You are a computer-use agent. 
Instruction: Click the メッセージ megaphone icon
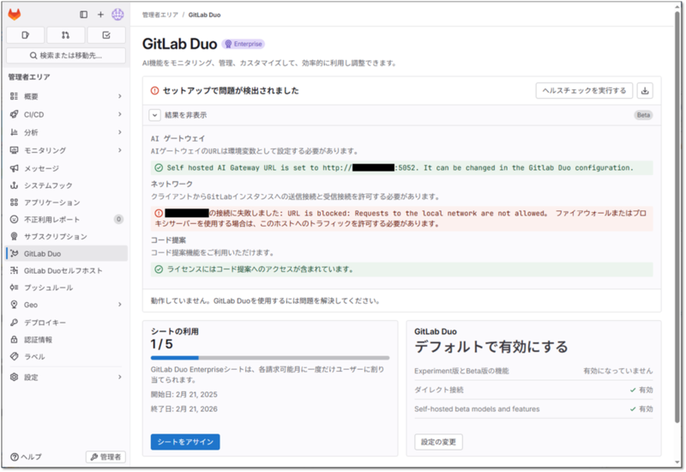point(14,168)
